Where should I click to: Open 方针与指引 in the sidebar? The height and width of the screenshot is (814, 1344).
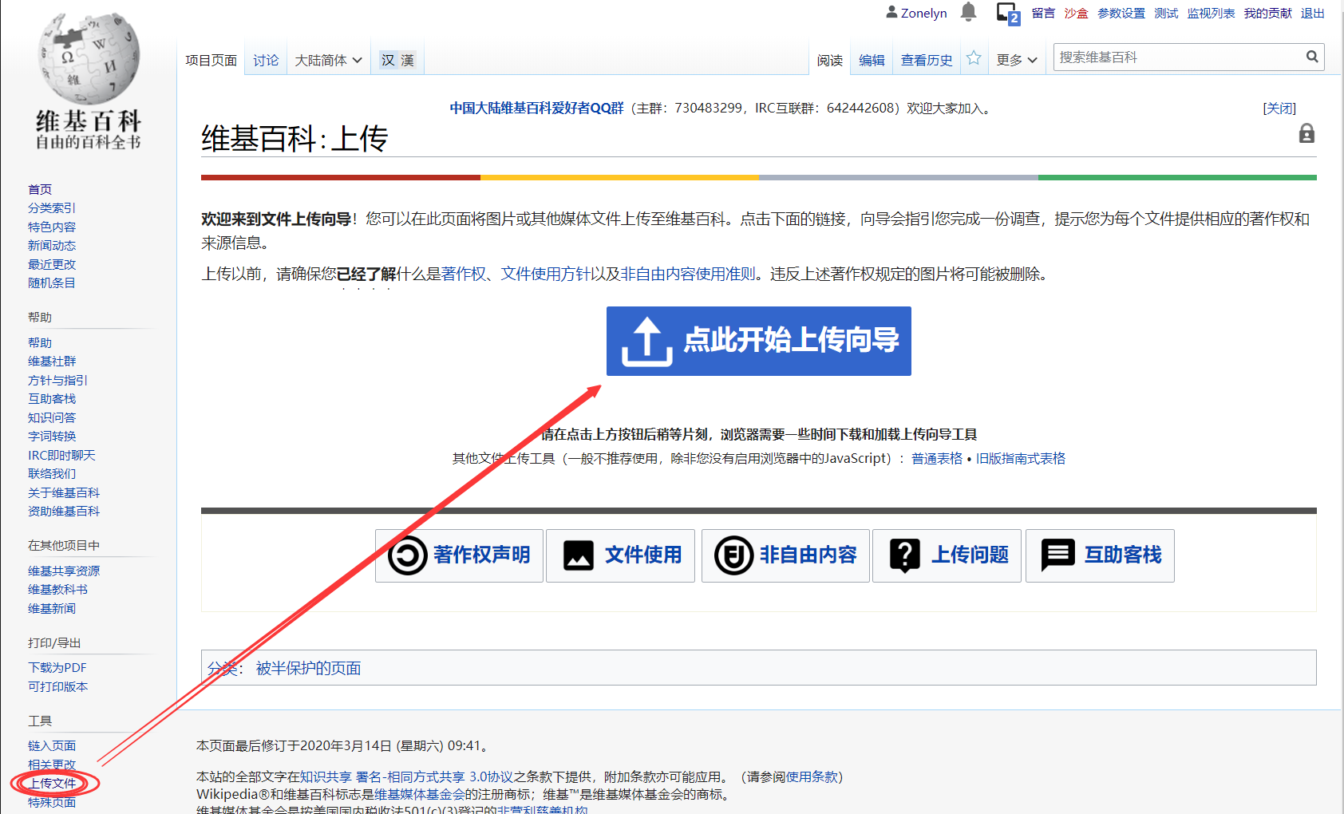tap(57, 380)
